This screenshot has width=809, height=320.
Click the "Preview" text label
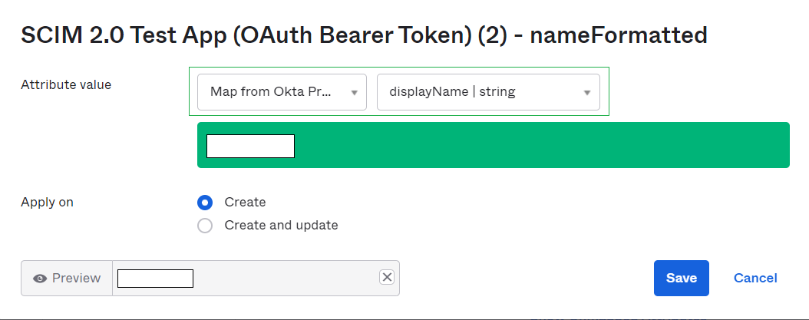tap(76, 279)
